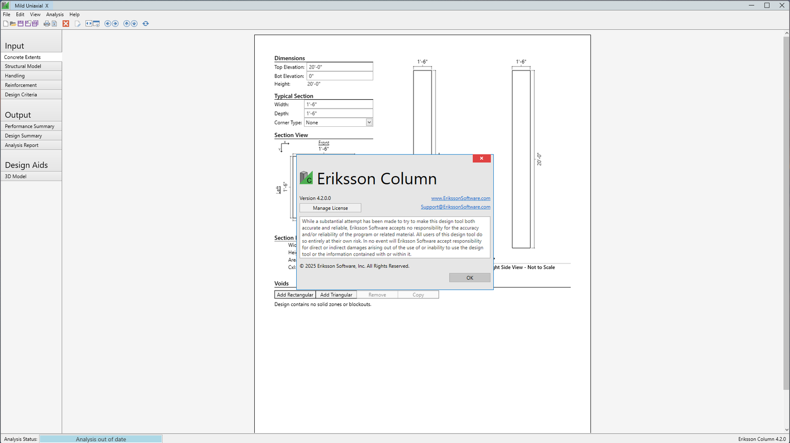Click the Add Triangular void button
This screenshot has width=790, height=443.
pyautogui.click(x=336, y=295)
